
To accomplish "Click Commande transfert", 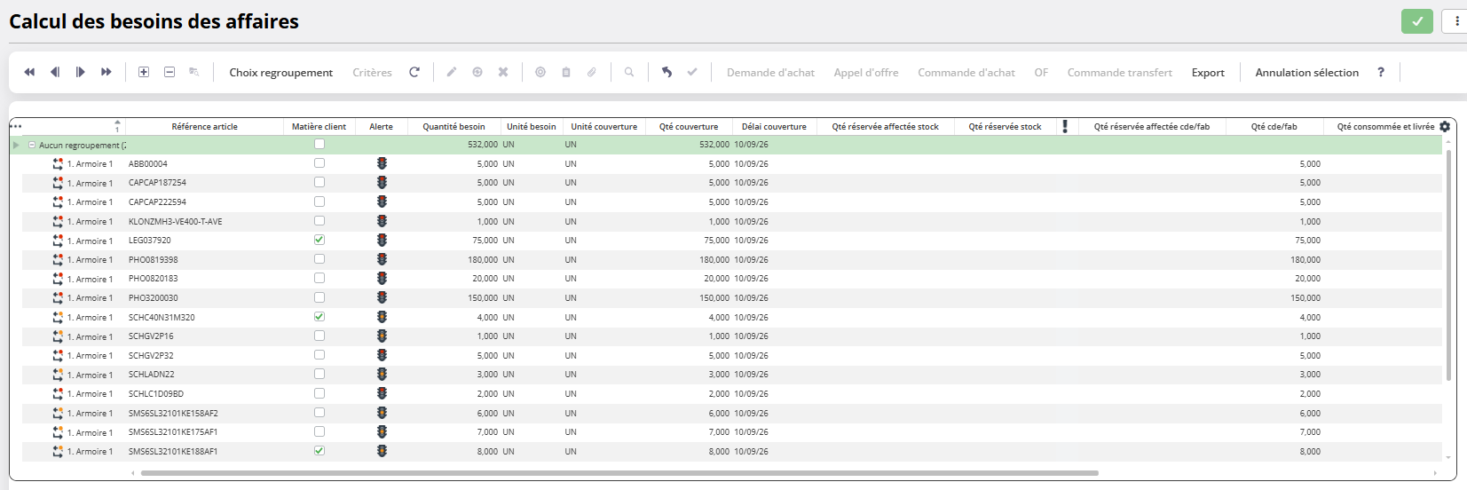I will [x=1120, y=73].
